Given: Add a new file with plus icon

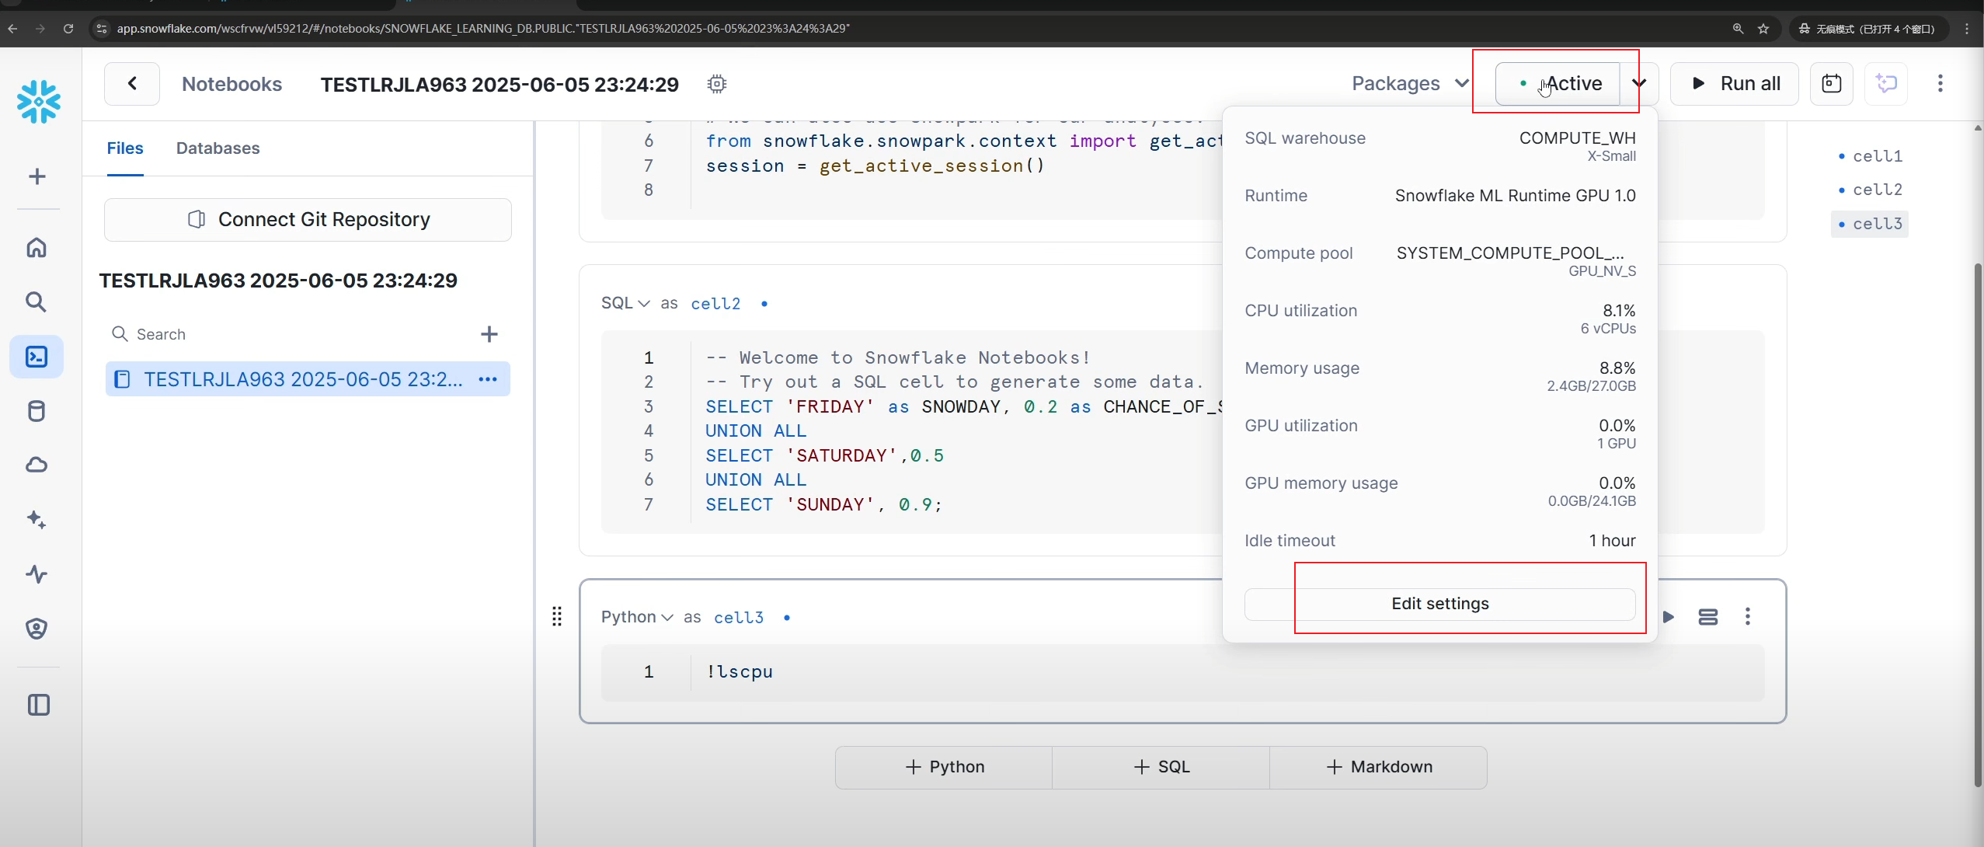Looking at the screenshot, I should 489,334.
